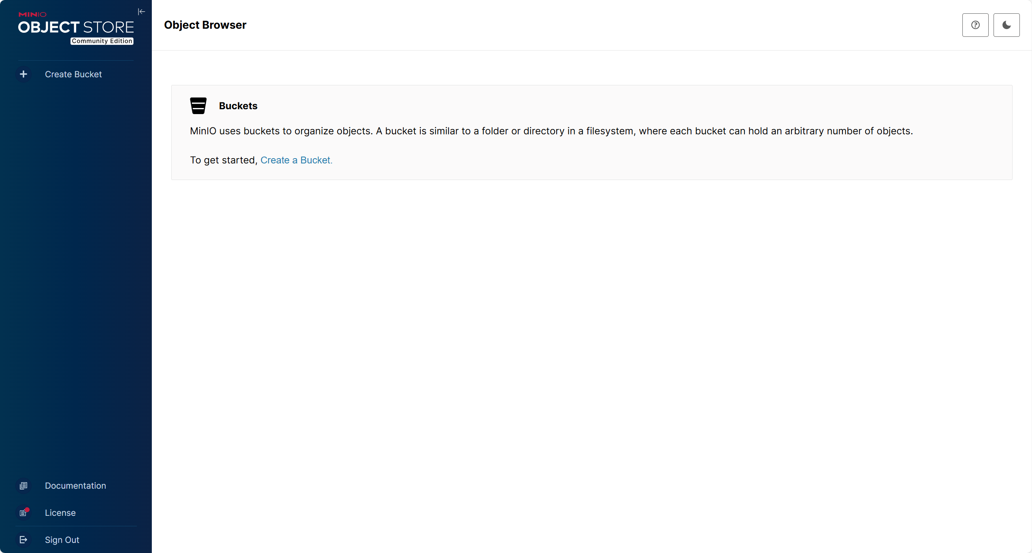Click the black bucket icon in the panel

[x=198, y=106]
